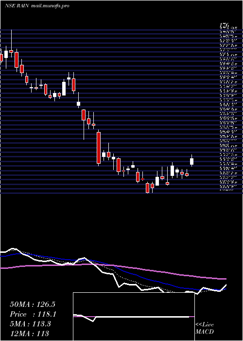Image resolution: width=243 pixels, height=341 pixels.
Task: Click the 12MA : 113 readout
Action: point(29,333)
